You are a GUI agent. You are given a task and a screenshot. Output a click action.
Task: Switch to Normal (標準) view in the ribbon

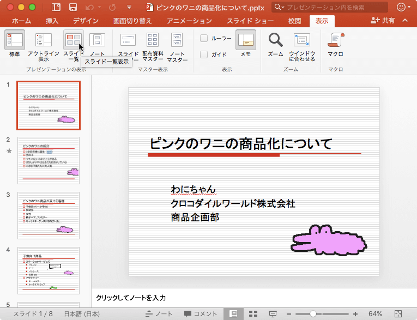15,44
